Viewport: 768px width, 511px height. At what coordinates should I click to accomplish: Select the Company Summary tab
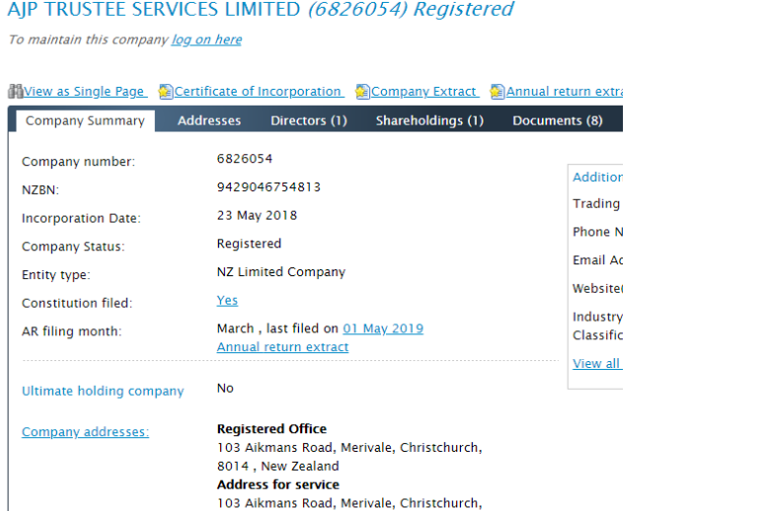[85, 120]
